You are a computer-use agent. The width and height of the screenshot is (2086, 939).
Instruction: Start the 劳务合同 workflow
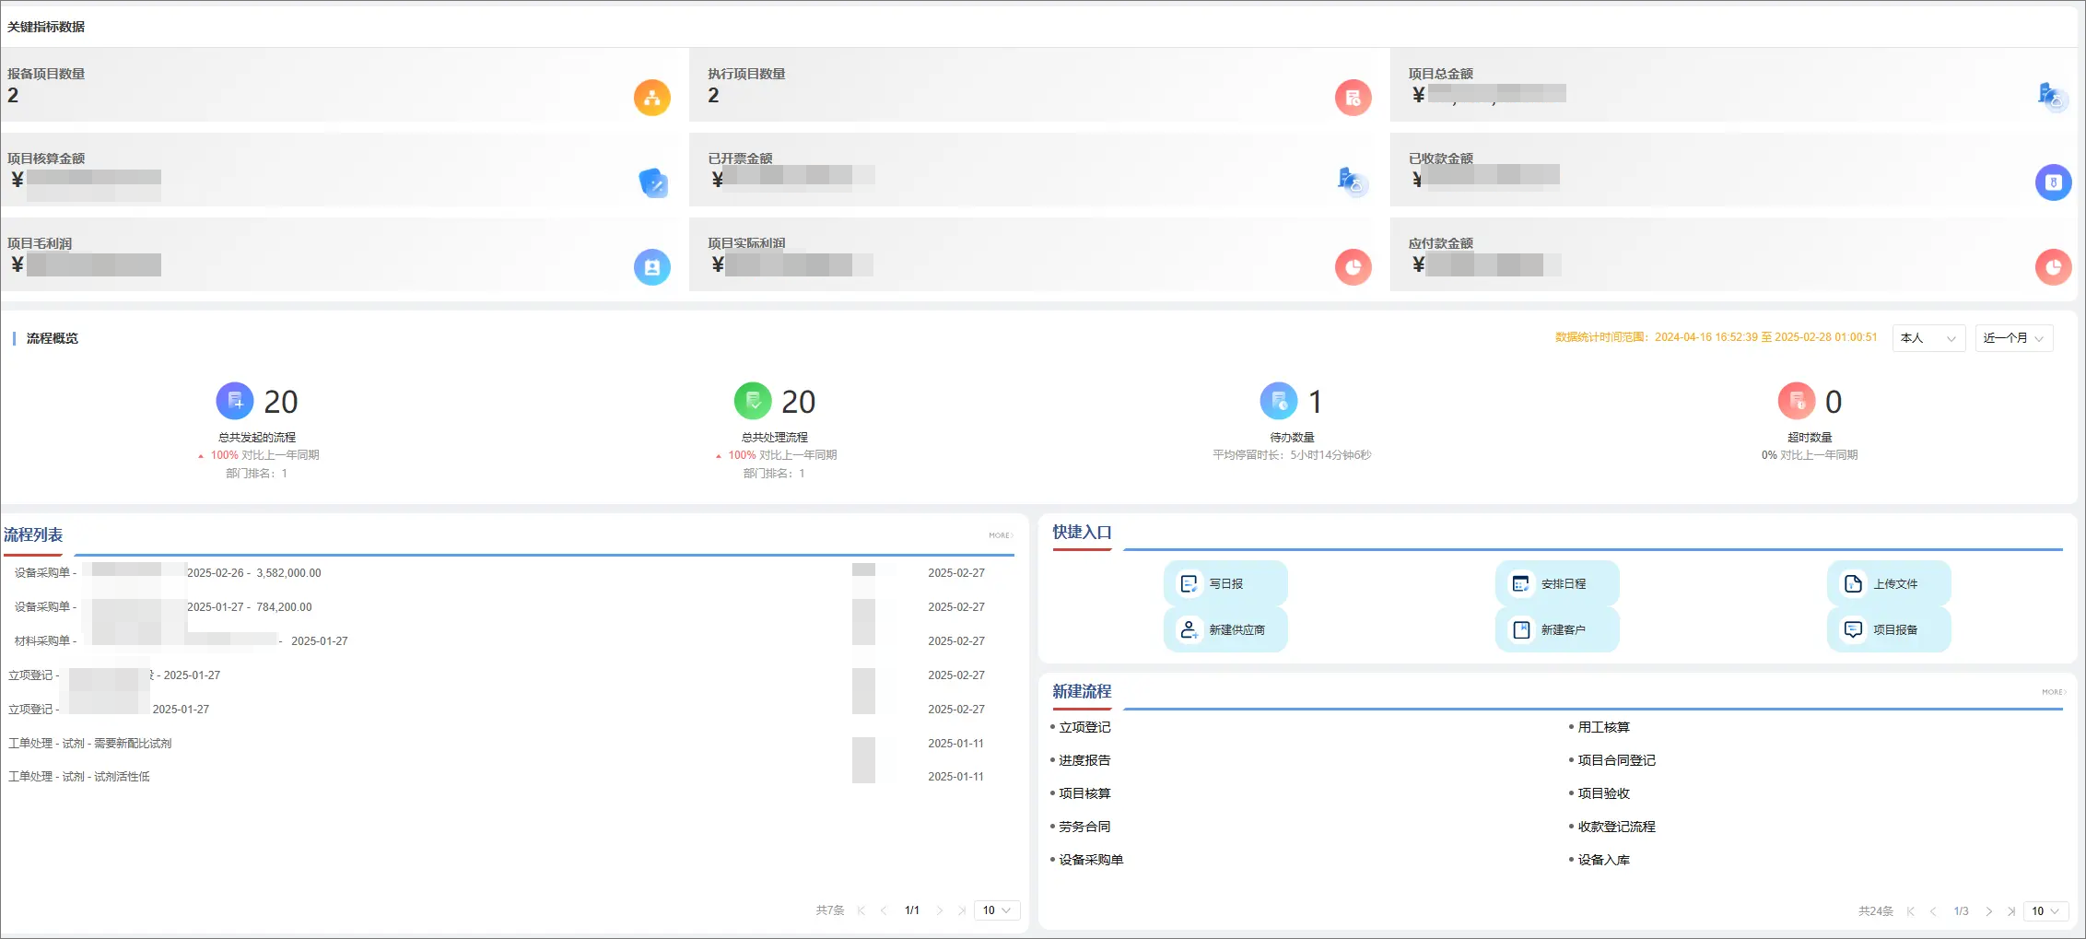pyautogui.click(x=1084, y=827)
